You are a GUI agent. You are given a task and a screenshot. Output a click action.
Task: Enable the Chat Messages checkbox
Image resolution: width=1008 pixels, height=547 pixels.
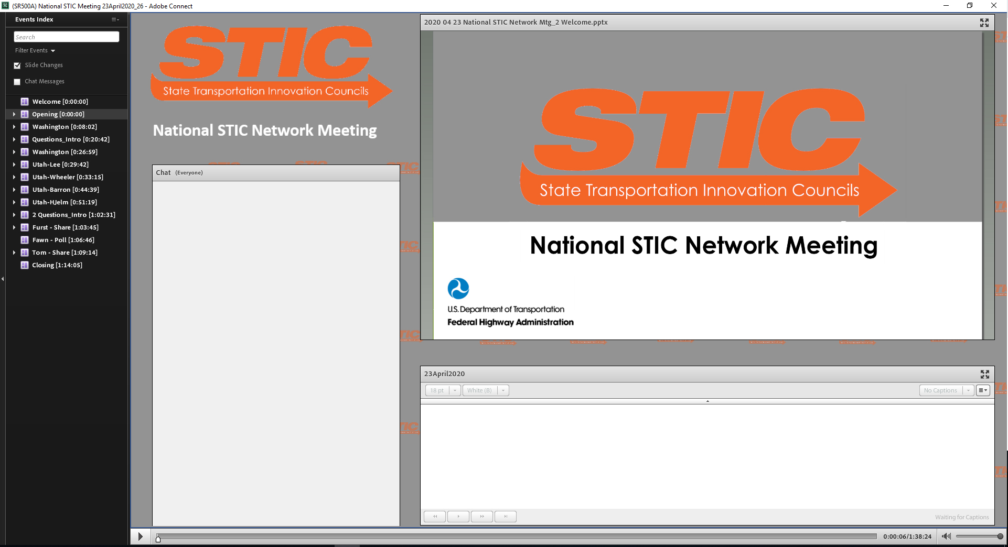(17, 82)
